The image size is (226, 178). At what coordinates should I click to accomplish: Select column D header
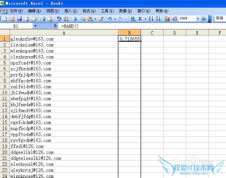pos(175,33)
